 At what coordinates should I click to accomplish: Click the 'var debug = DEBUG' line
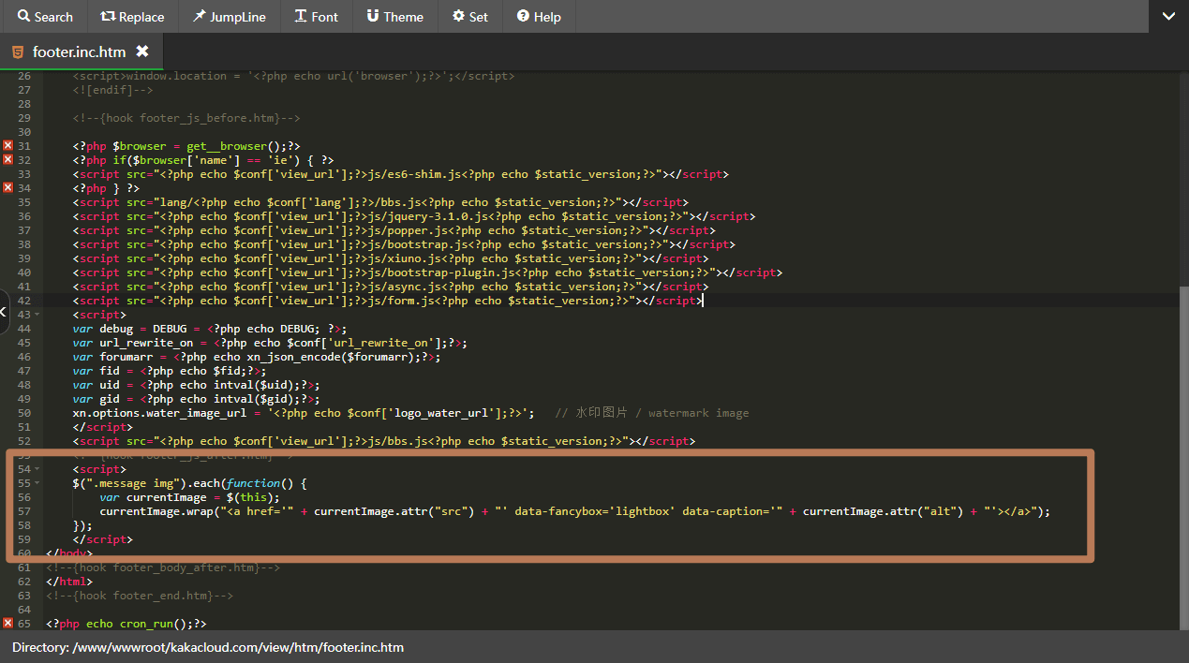tap(210, 329)
